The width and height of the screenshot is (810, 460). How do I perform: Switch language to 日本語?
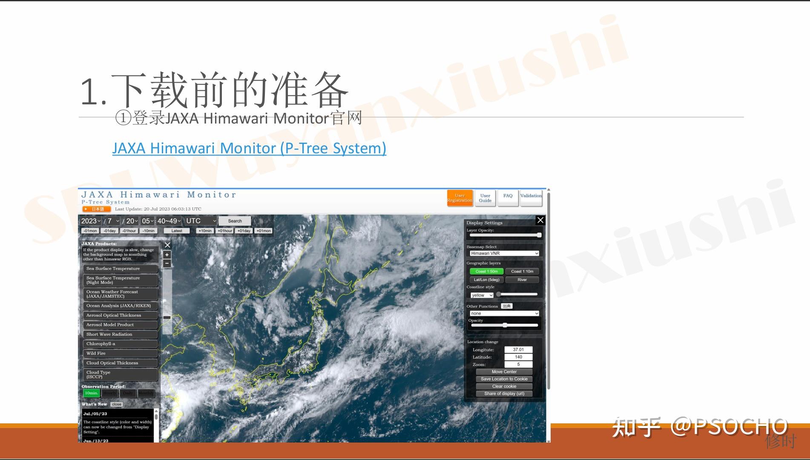pos(96,209)
